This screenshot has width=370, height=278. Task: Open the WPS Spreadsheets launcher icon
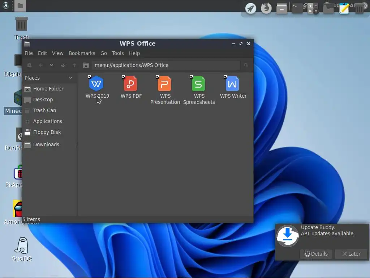(x=198, y=84)
